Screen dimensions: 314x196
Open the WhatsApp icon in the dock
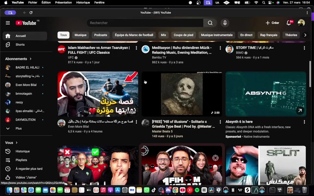tap(147, 190)
